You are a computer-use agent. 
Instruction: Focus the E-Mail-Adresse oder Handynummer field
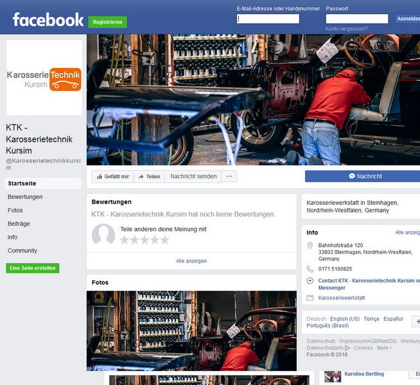(268, 19)
